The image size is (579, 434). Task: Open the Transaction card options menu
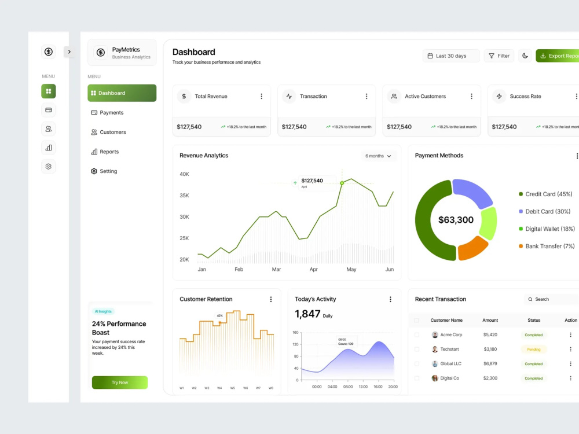367,96
